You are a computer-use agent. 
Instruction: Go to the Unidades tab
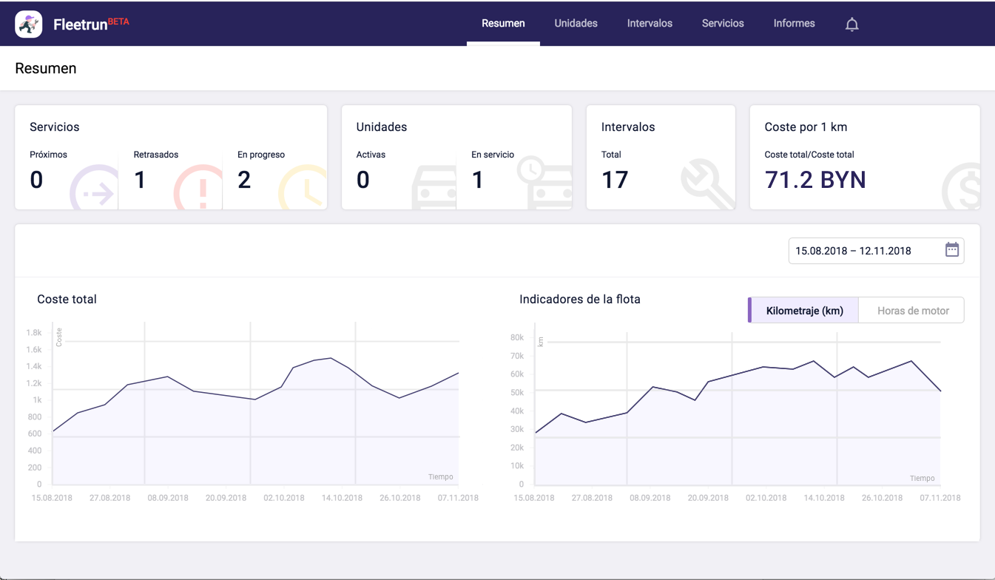pos(576,24)
